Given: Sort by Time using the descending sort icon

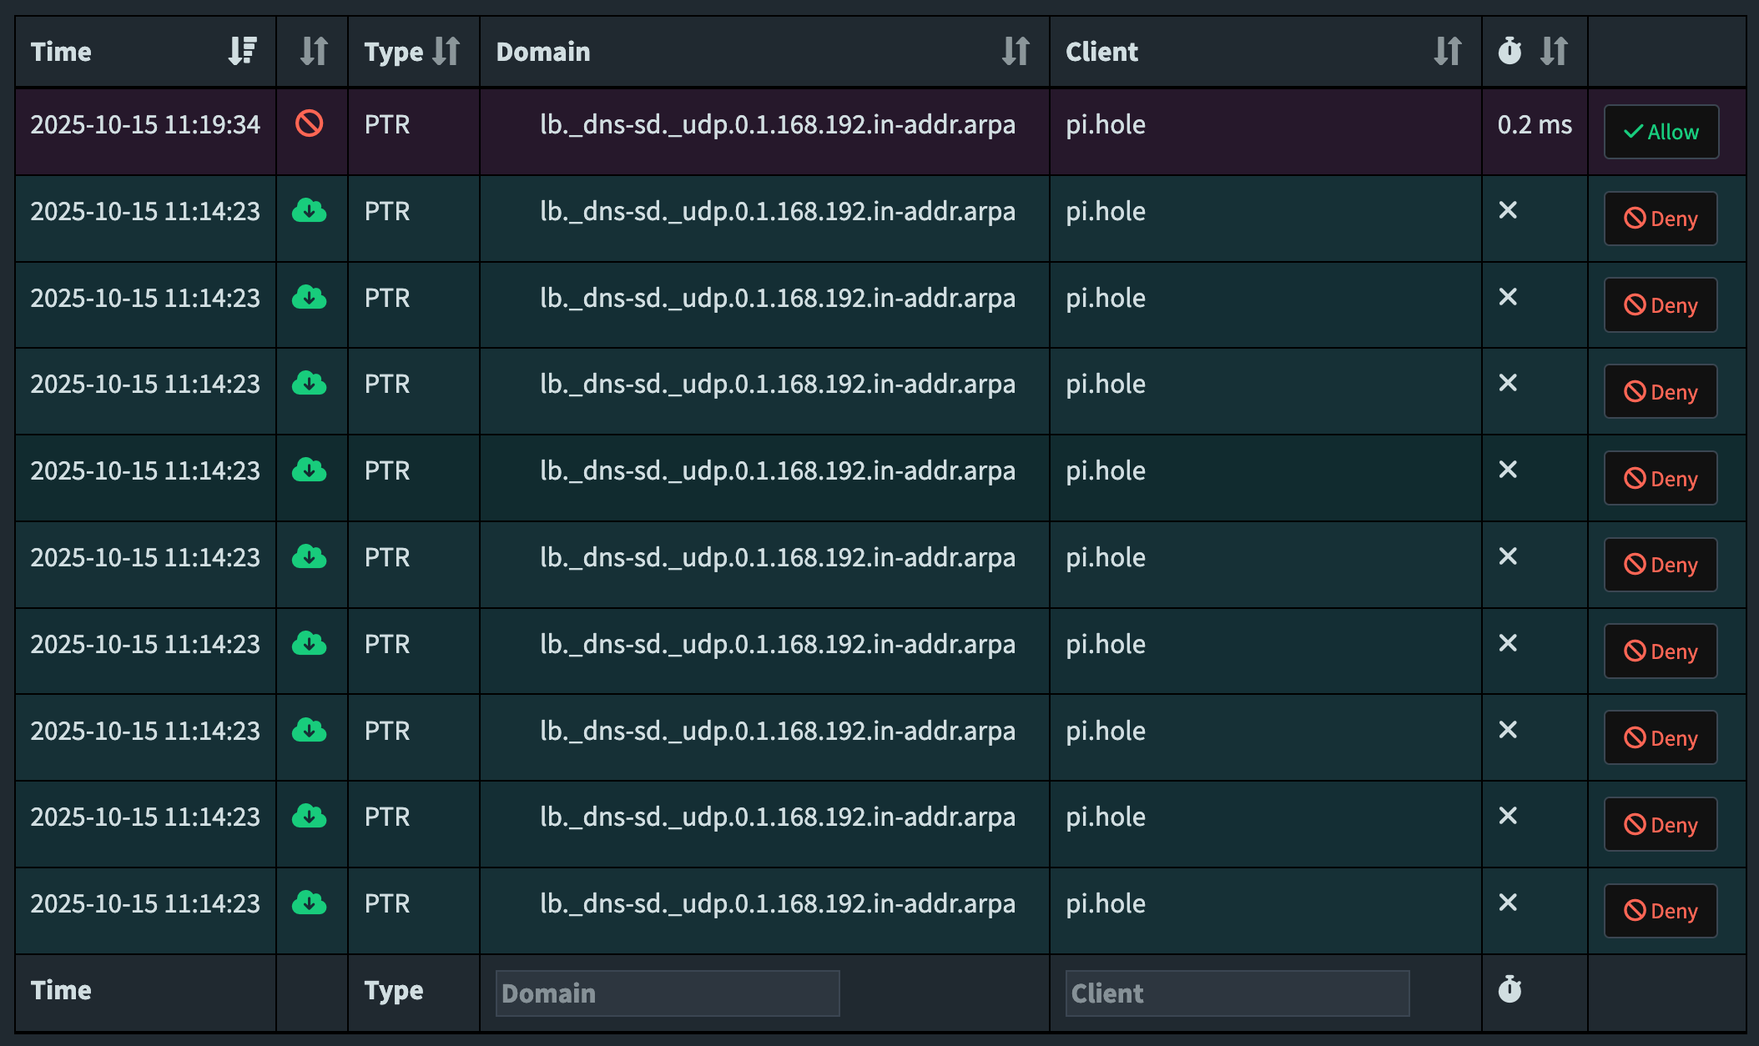Looking at the screenshot, I should click(242, 51).
